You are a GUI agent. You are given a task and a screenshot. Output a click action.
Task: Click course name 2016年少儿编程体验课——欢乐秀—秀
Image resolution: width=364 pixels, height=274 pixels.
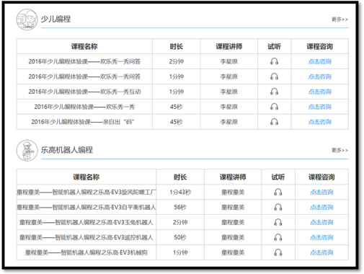coord(84,107)
